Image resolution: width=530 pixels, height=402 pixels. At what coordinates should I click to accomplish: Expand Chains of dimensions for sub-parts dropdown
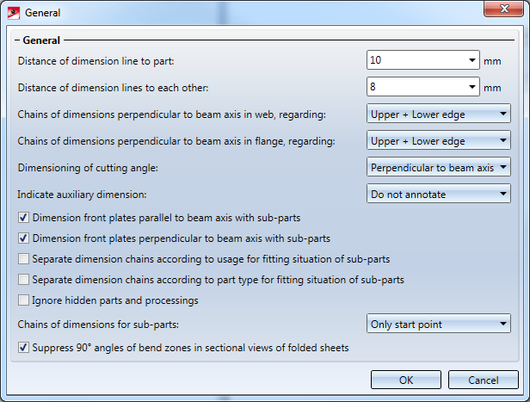click(x=503, y=325)
